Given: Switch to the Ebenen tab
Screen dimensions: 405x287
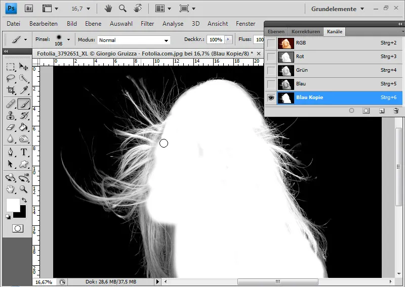Looking at the screenshot, I should (276, 32).
